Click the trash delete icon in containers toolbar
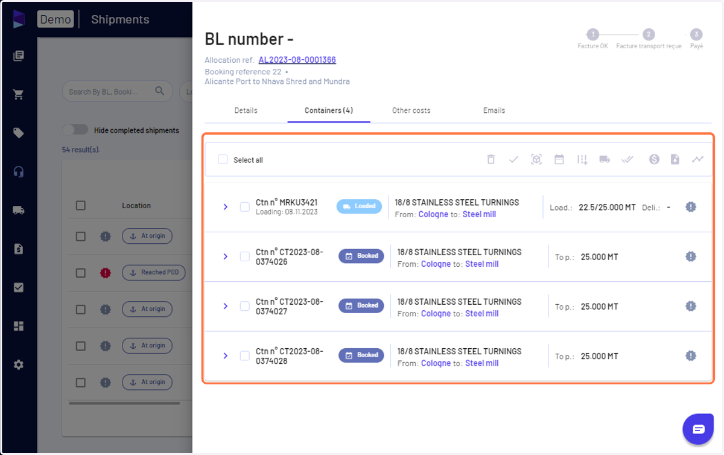Screen dimensions: 724x455 point(491,159)
